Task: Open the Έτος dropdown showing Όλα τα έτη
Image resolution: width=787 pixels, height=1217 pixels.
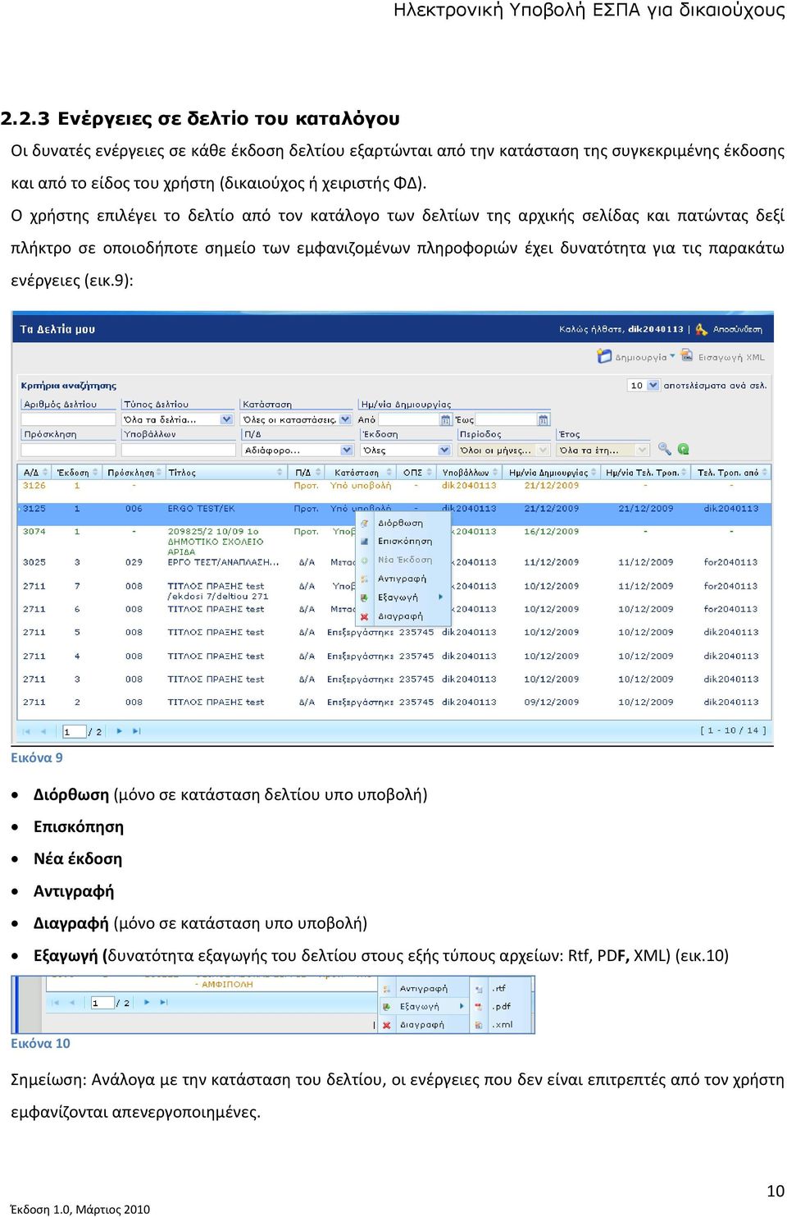Action: point(603,450)
